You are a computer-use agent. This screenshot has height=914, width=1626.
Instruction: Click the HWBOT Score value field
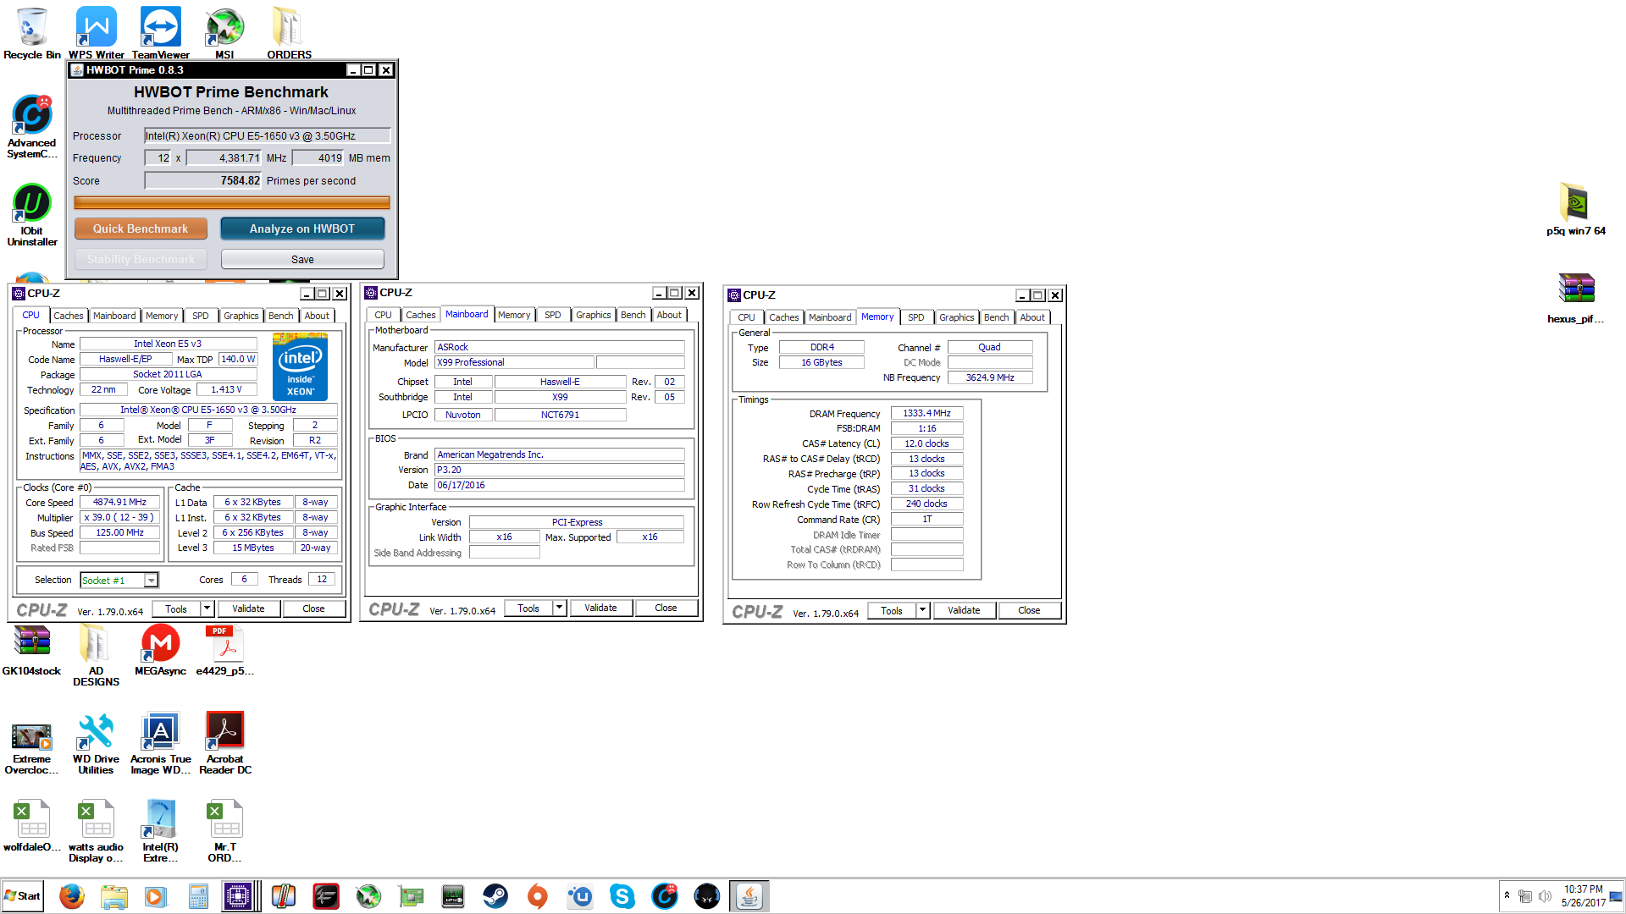(x=203, y=180)
